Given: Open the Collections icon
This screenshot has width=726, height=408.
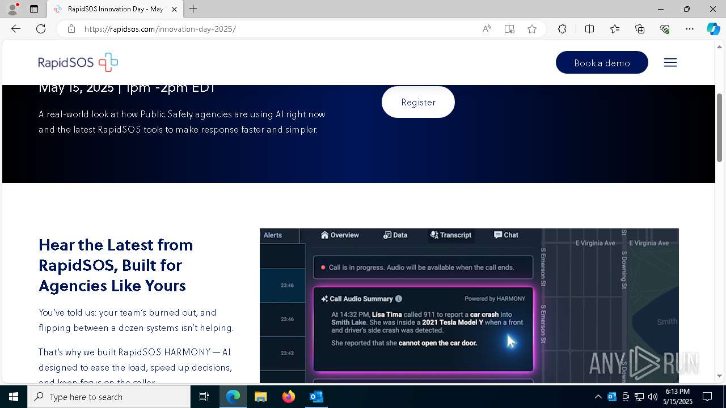Looking at the screenshot, I should (640, 29).
